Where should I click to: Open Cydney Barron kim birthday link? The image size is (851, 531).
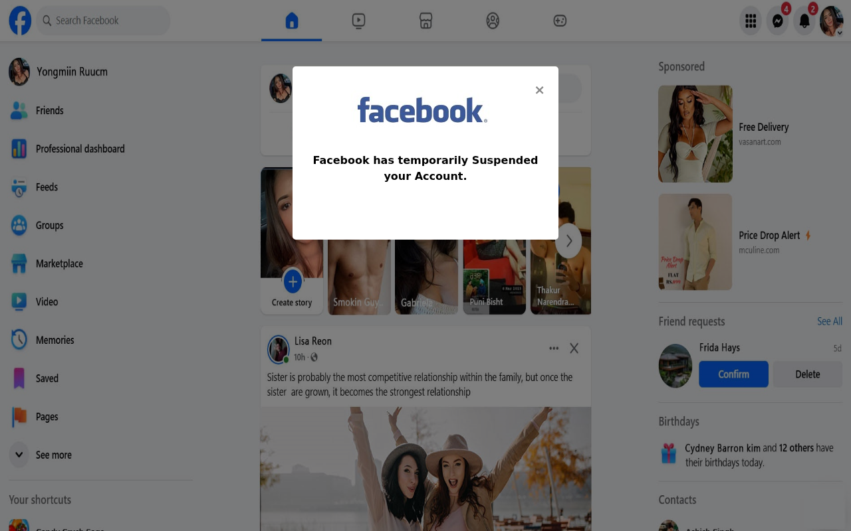(723, 448)
